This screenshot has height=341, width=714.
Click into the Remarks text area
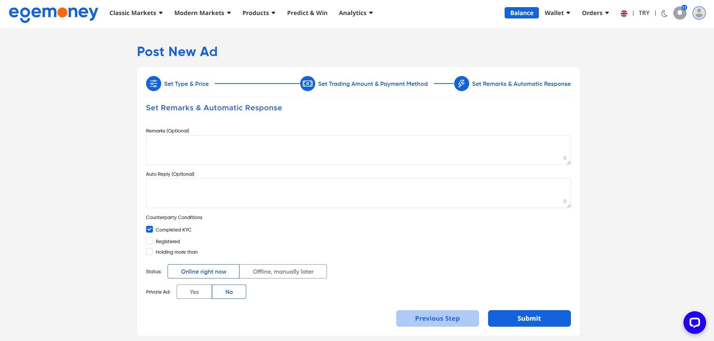click(x=358, y=150)
